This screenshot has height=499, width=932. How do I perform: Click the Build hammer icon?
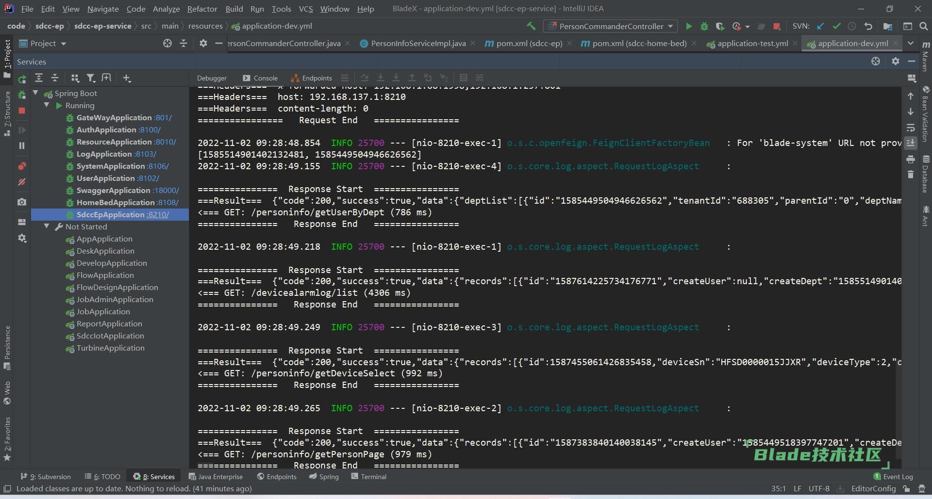(531, 26)
